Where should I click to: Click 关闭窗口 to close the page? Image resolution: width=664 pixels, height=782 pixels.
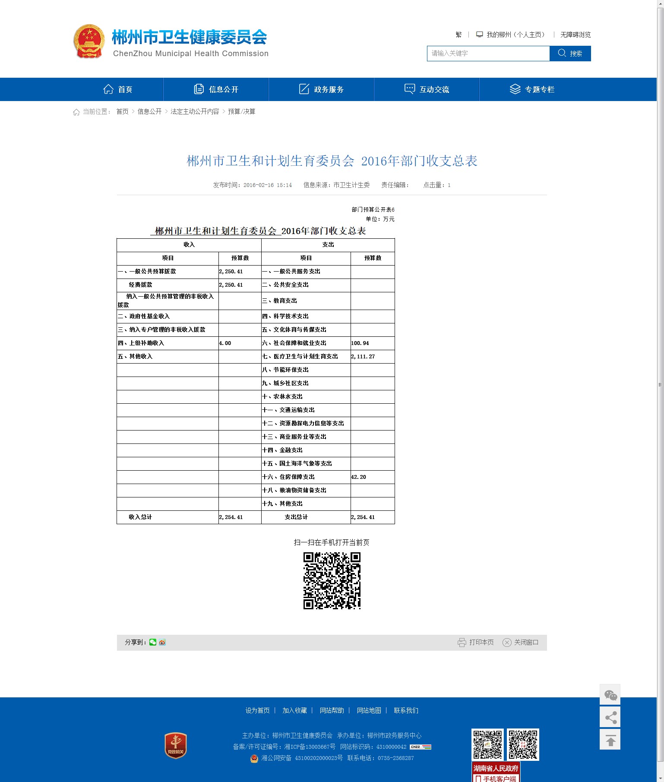pyautogui.click(x=521, y=642)
